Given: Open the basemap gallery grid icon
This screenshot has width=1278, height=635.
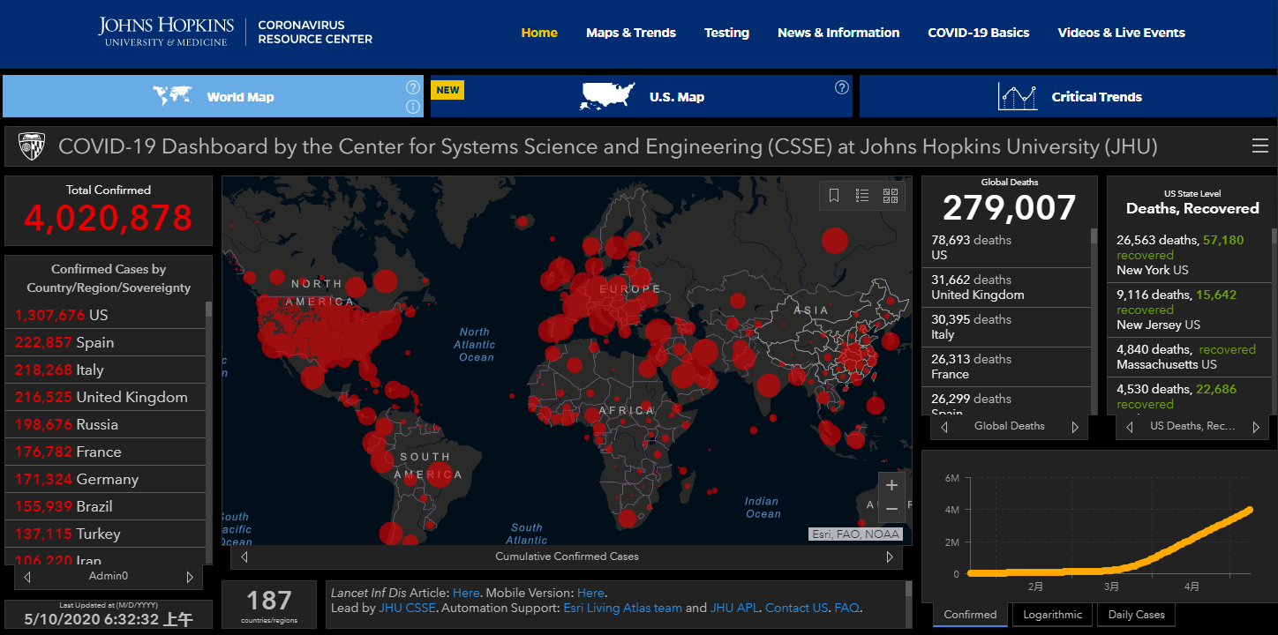Looking at the screenshot, I should pos(890,196).
